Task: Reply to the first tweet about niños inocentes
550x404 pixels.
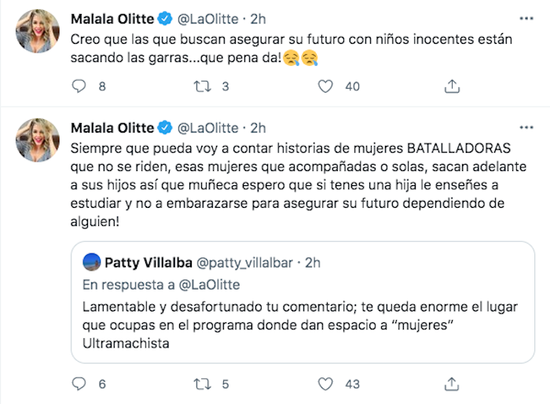Action: 79,86
